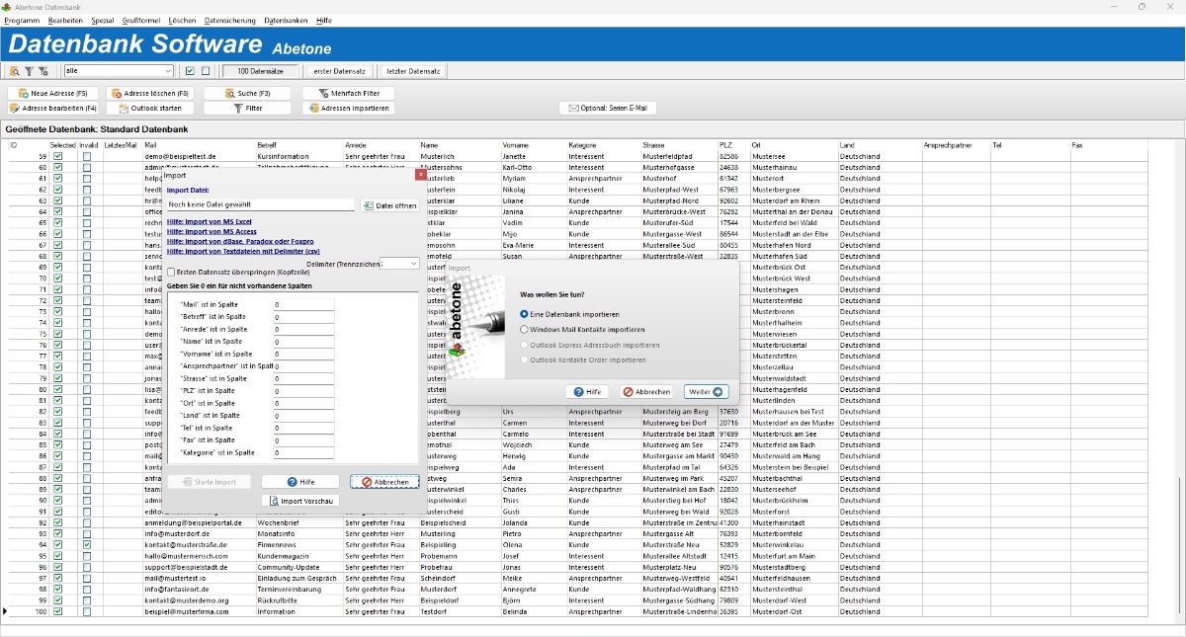The image size is (1186, 637).
Task: Click Adressen importieren button
Action: (x=348, y=108)
